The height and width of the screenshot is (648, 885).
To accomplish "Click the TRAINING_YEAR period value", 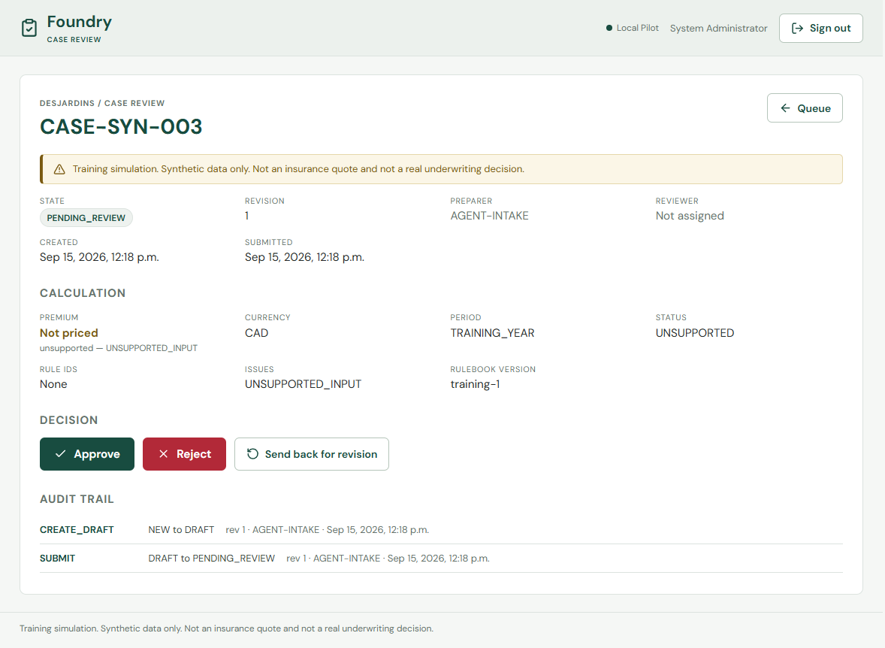I will click(x=492, y=333).
